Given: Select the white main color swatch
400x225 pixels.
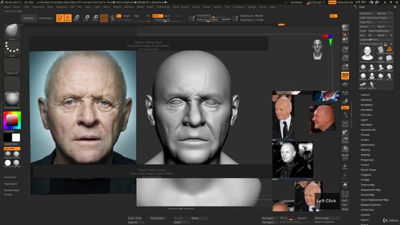Looking at the screenshot, I should (16, 137).
